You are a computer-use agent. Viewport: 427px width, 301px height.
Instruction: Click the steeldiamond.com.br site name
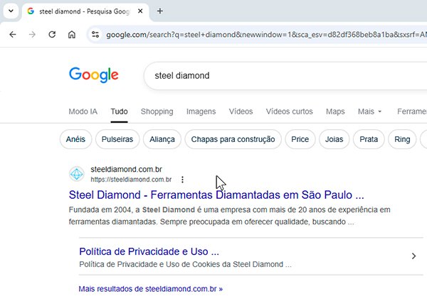(x=127, y=169)
